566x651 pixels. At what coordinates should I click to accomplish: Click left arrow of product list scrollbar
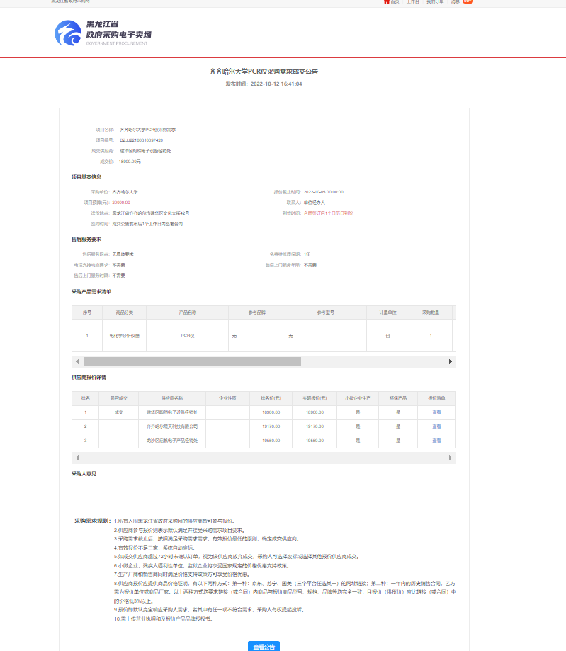pyautogui.click(x=76, y=361)
